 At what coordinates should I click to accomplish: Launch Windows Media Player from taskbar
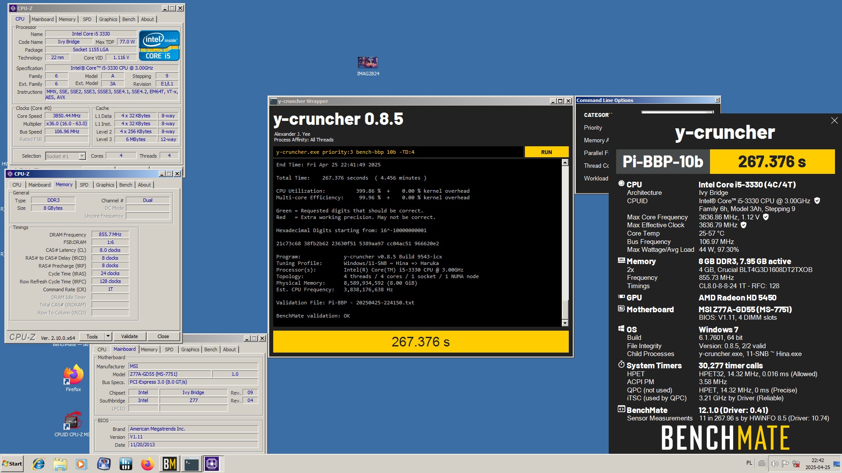pos(81,464)
